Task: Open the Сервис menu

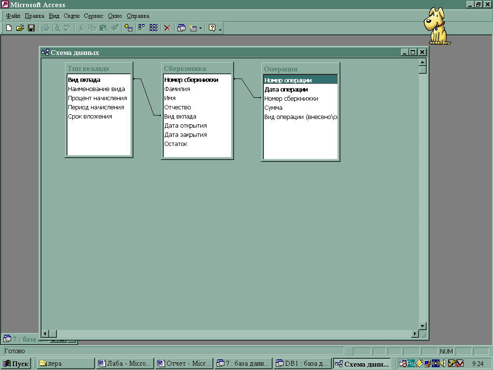Action: point(94,16)
